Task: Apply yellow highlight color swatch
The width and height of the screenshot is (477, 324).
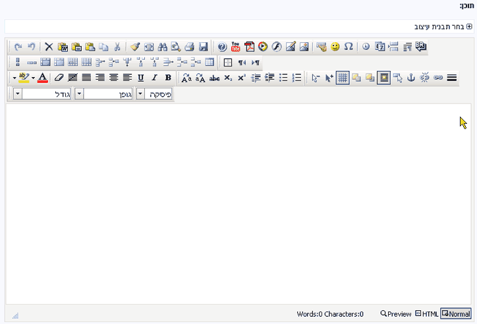Action: [24, 78]
